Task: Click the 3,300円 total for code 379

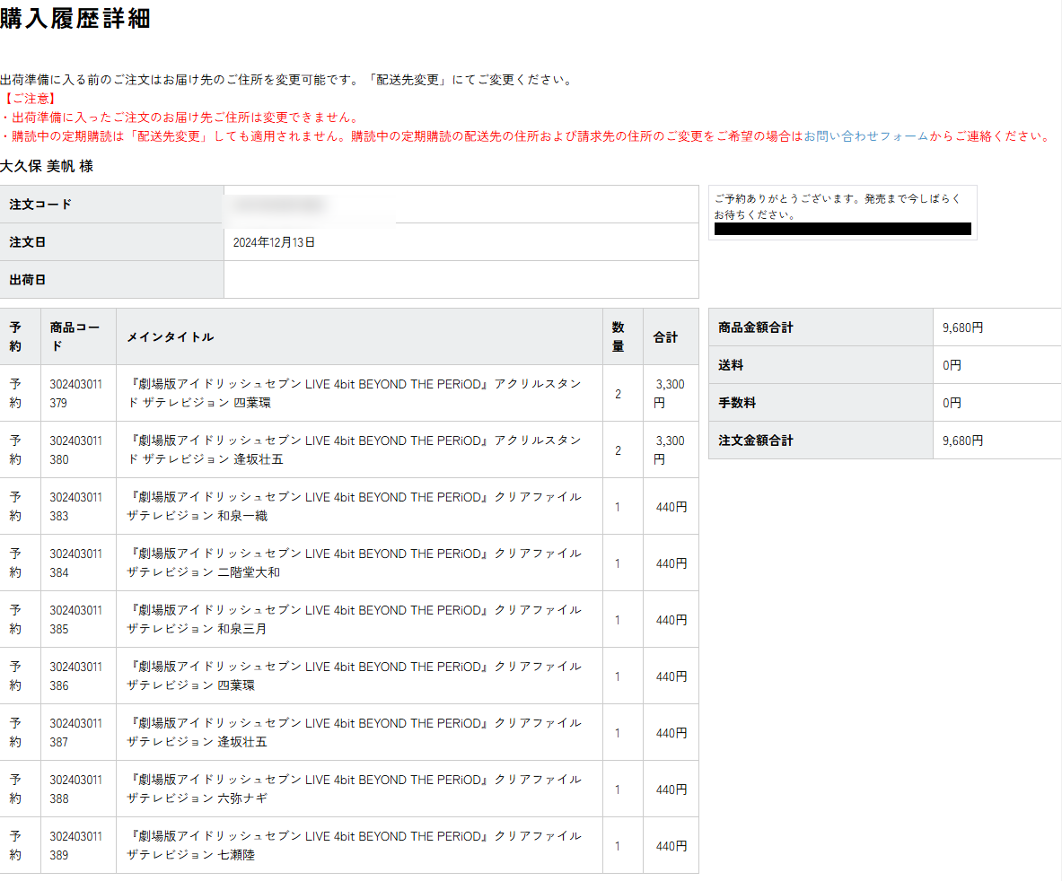Action: pos(669,394)
